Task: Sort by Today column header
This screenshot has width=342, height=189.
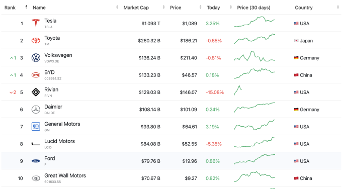Action: click(213, 8)
